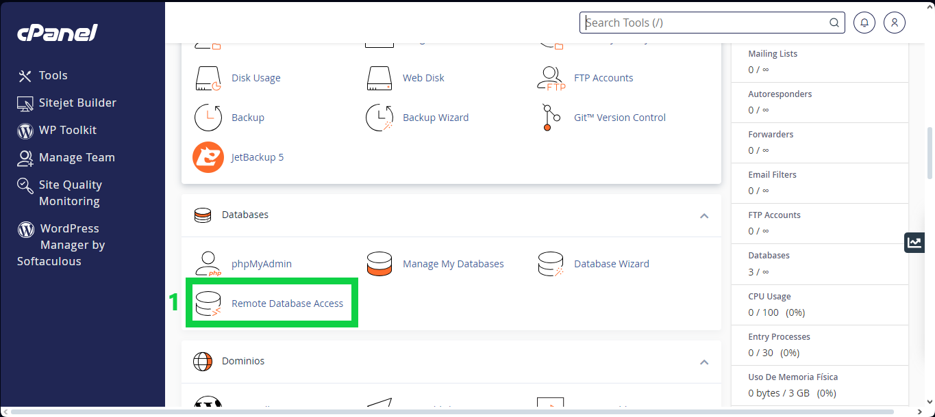Open Remote Database Access
Viewport: 935px width, 417px height.
click(x=287, y=303)
